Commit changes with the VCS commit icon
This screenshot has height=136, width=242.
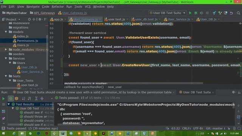(220, 13)
